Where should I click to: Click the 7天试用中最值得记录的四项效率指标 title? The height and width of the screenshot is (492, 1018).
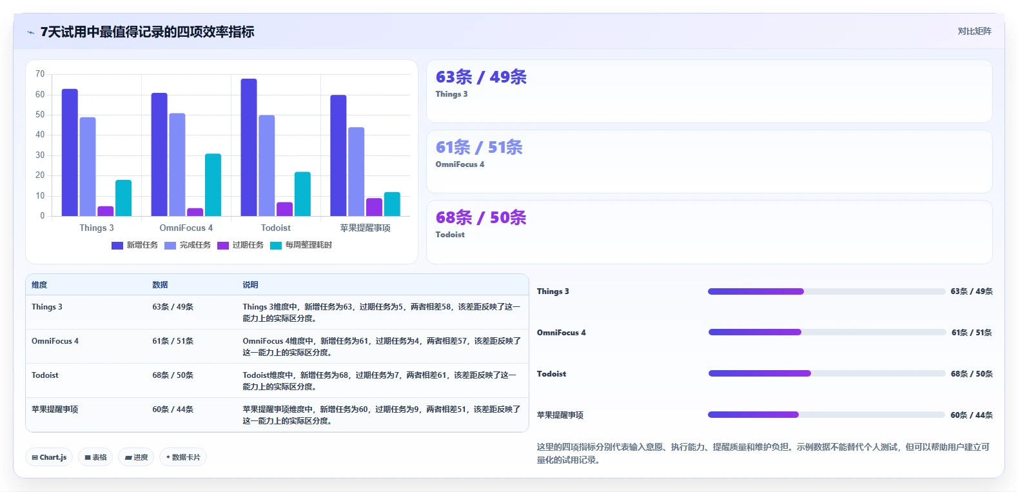(148, 32)
